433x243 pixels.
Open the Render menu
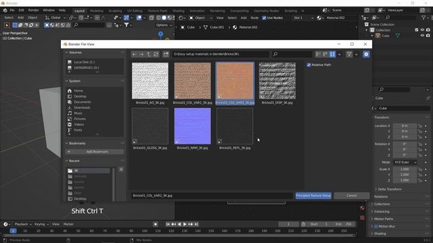click(33, 10)
